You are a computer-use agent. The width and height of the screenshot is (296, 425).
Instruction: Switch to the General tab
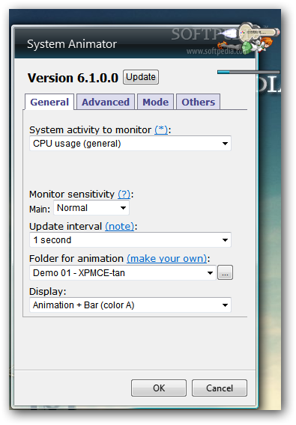coord(49,102)
